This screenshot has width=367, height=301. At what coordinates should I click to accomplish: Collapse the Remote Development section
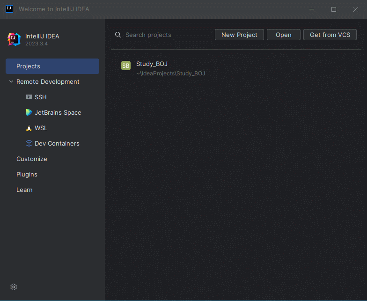(x=11, y=81)
